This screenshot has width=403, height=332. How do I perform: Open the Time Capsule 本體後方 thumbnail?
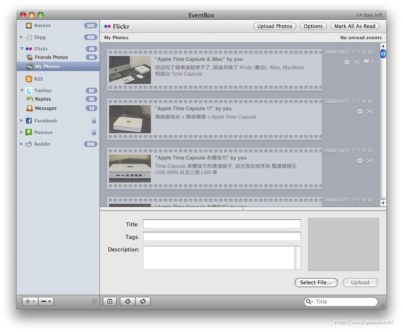point(130,168)
